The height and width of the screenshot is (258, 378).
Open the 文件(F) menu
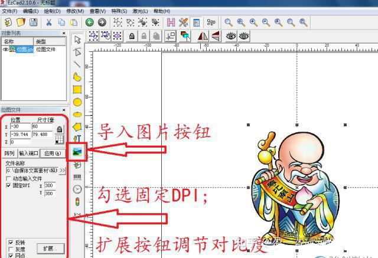[10, 11]
